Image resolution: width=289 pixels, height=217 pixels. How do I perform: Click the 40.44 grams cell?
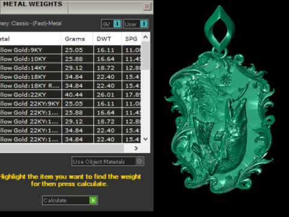click(x=78, y=95)
